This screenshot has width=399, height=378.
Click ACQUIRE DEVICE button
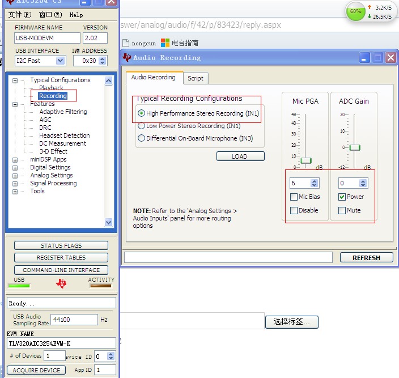36,370
